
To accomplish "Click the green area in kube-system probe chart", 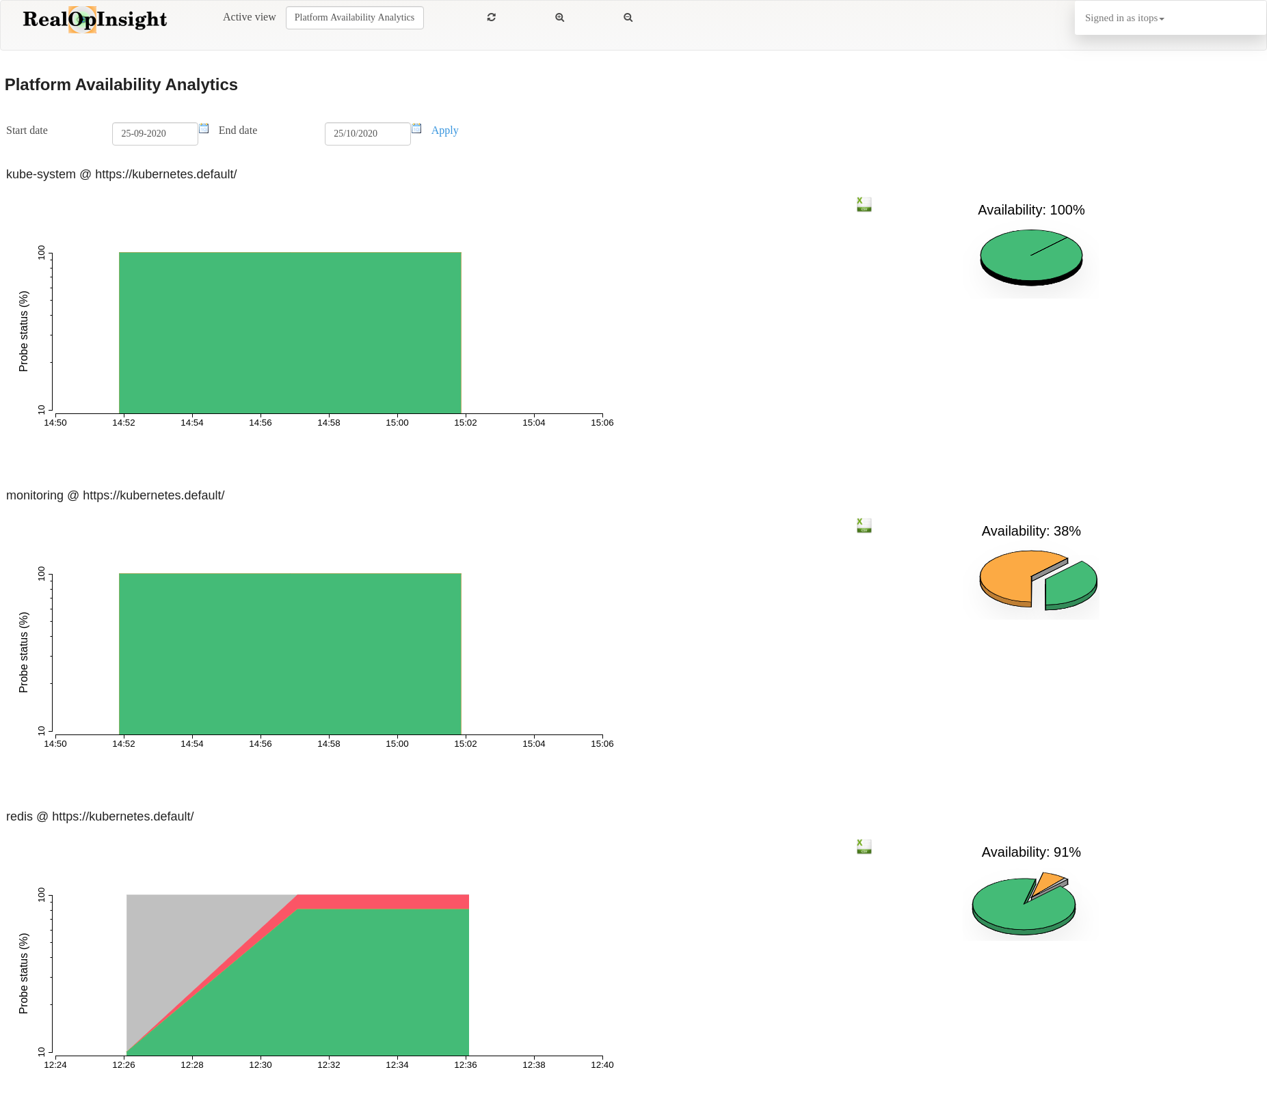I will pyautogui.click(x=290, y=333).
